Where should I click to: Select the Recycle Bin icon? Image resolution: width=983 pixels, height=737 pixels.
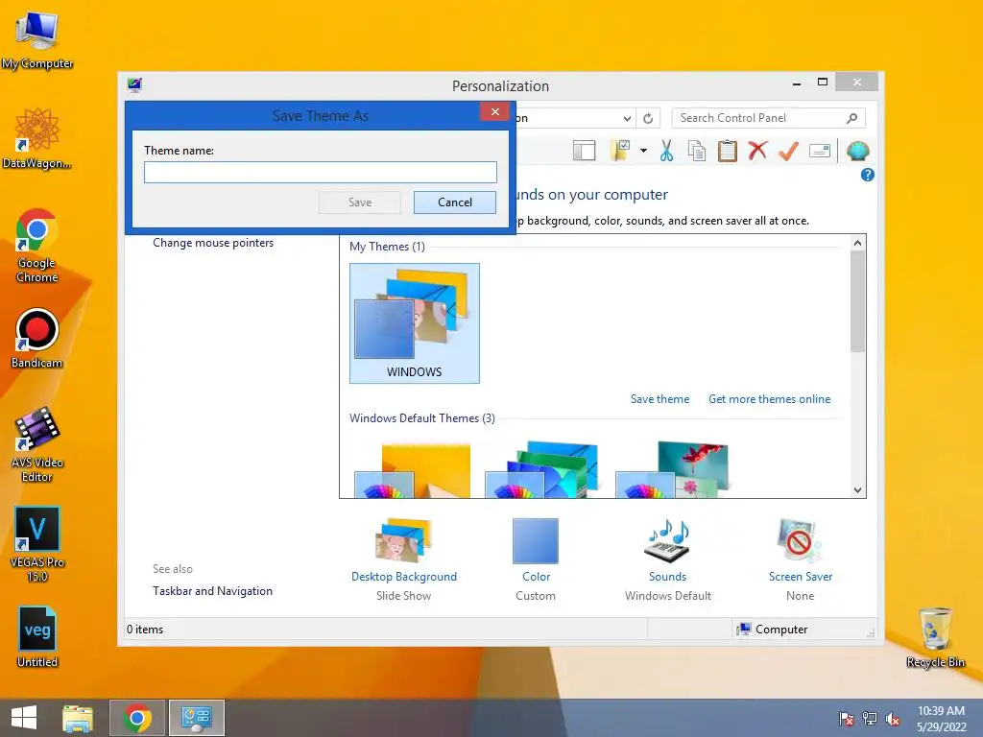pyautogui.click(x=935, y=637)
